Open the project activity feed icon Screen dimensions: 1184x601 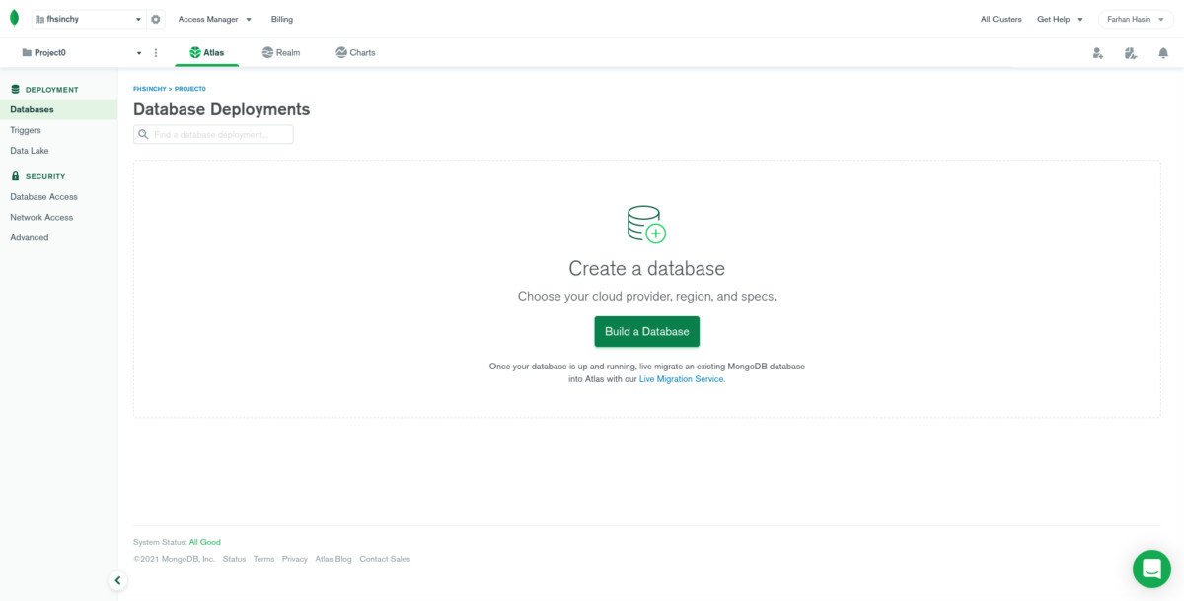pos(1131,53)
